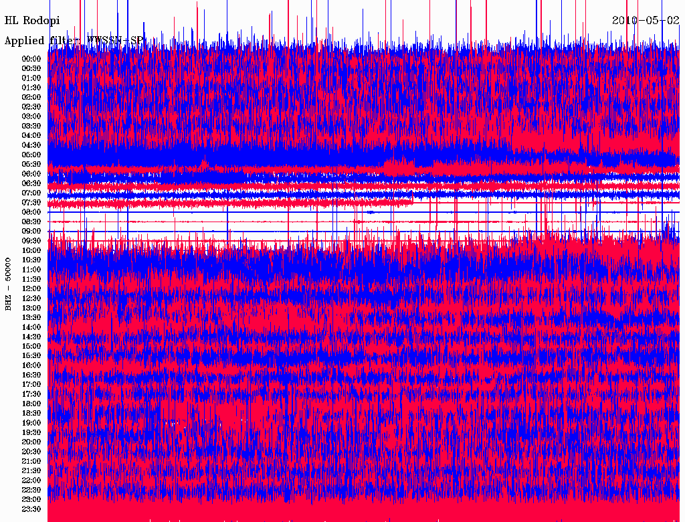The width and height of the screenshot is (685, 522).
Task: Select the 02:00 time row label
Action: (31, 97)
